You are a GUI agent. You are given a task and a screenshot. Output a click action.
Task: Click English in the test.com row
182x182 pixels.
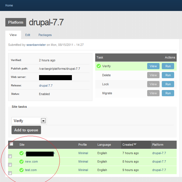(x=102, y=170)
